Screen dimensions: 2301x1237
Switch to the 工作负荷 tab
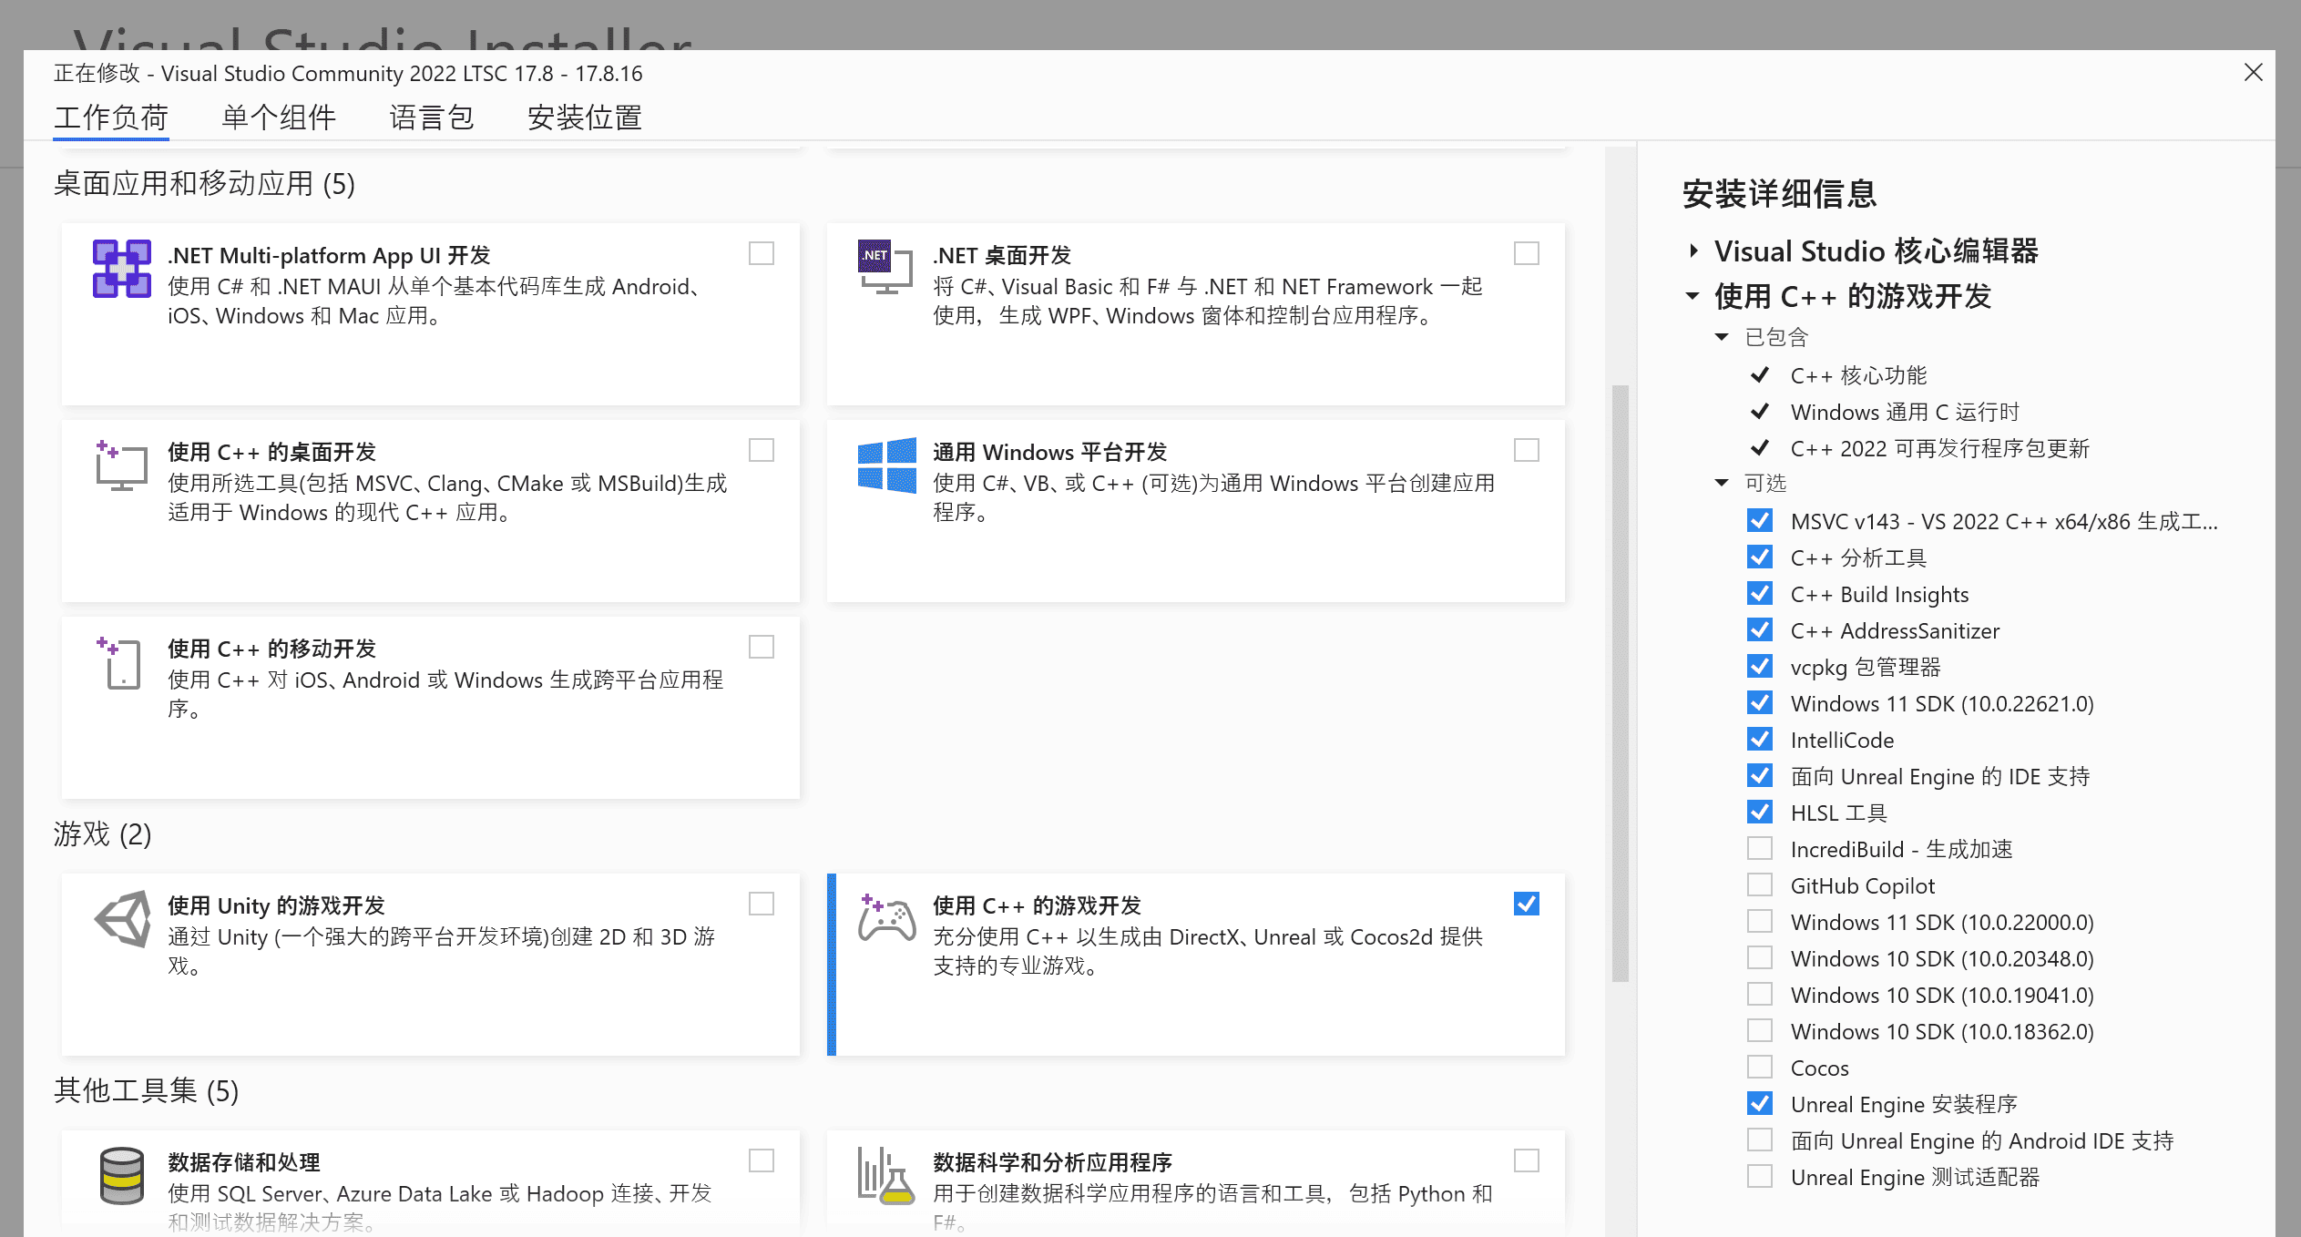[x=111, y=118]
